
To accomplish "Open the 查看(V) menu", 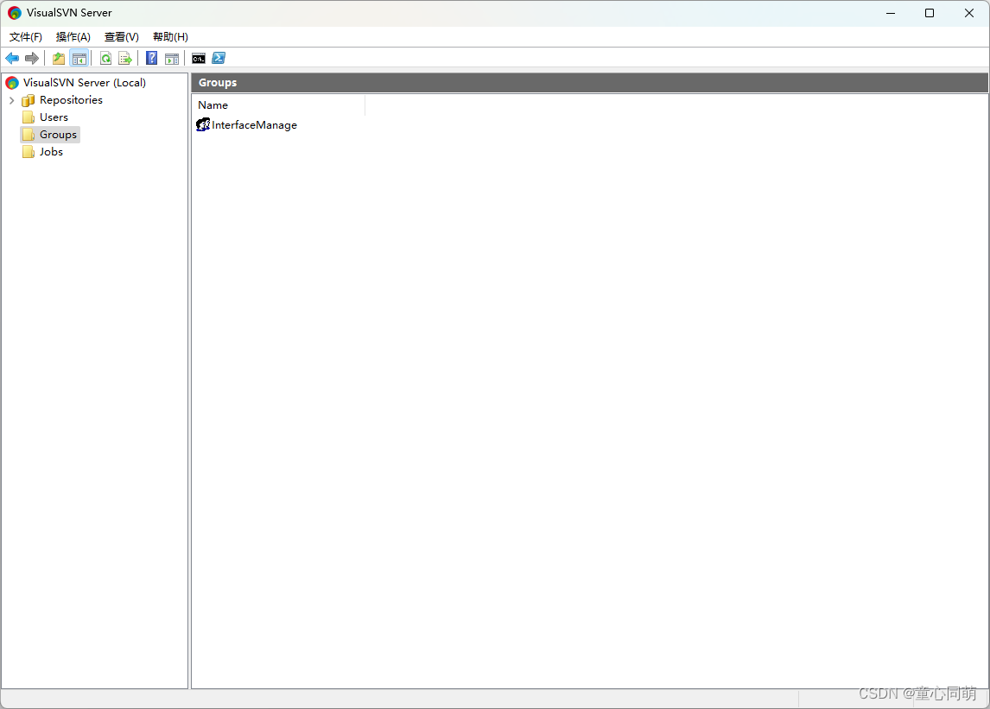I will click(x=121, y=37).
